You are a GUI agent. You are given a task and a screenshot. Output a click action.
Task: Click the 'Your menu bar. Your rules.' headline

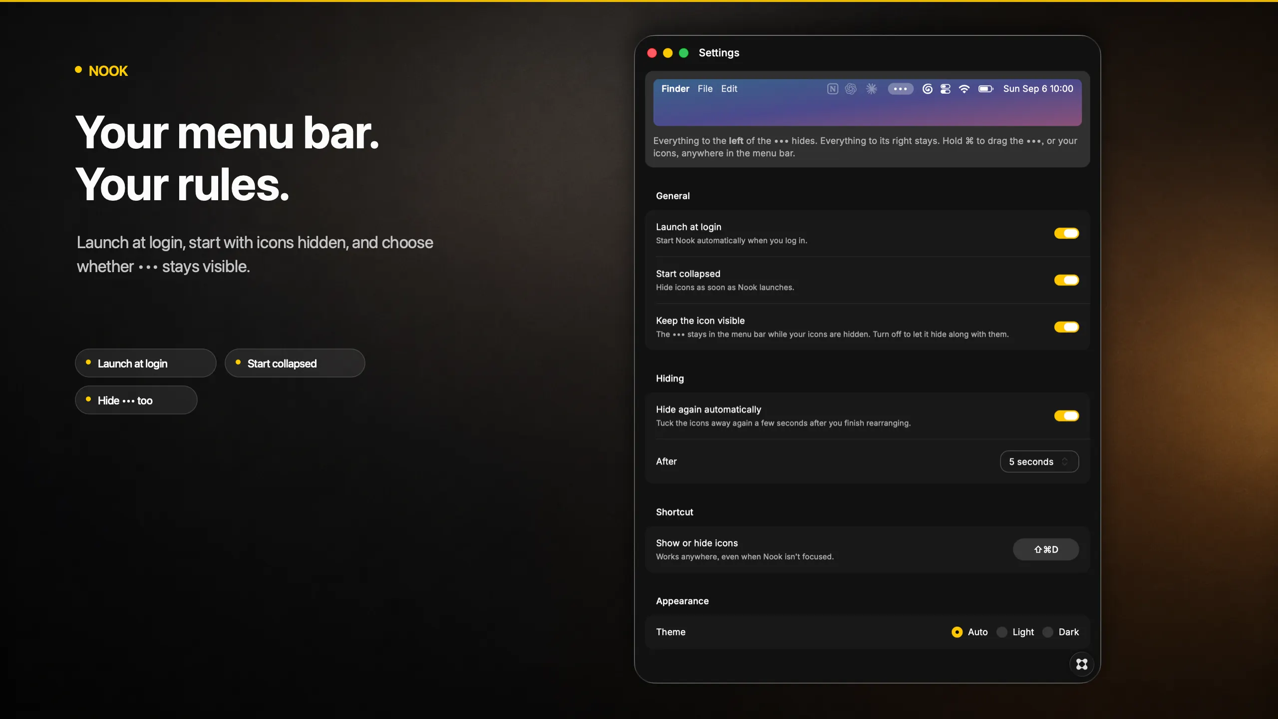[x=228, y=158]
